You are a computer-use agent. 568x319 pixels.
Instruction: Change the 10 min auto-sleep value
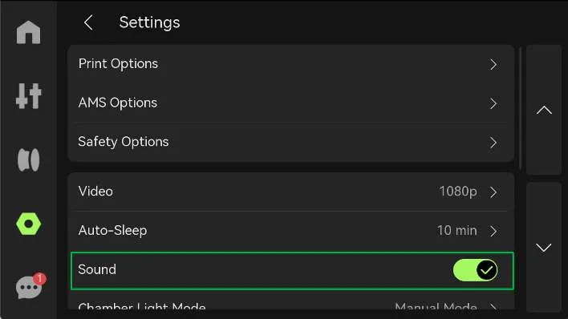point(456,230)
